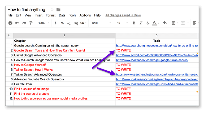Click the Redo arrow icon
This screenshot has width=204, height=117.
tap(24, 23)
